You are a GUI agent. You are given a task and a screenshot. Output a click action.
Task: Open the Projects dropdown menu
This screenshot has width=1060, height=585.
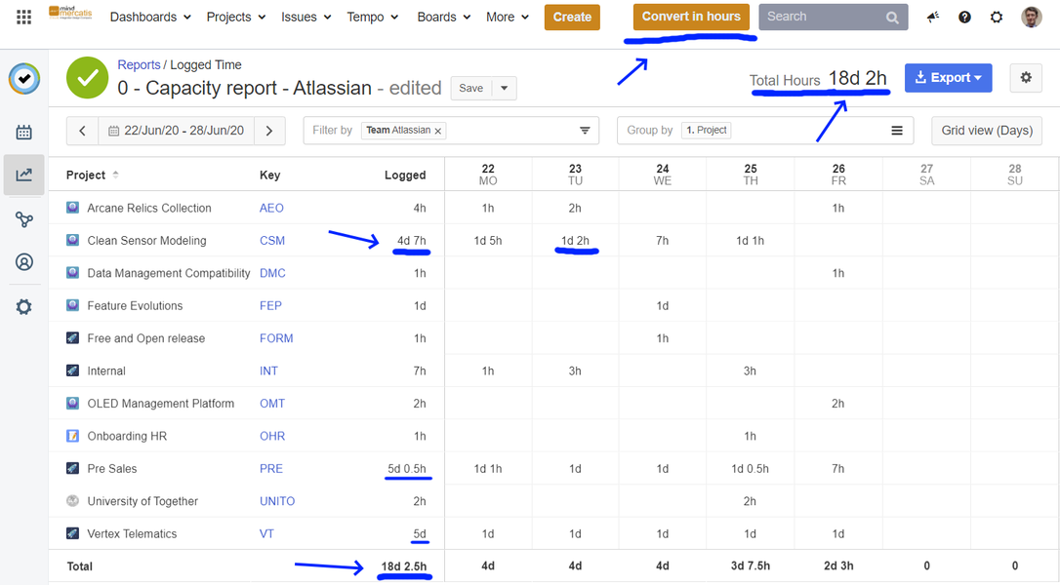236,17
